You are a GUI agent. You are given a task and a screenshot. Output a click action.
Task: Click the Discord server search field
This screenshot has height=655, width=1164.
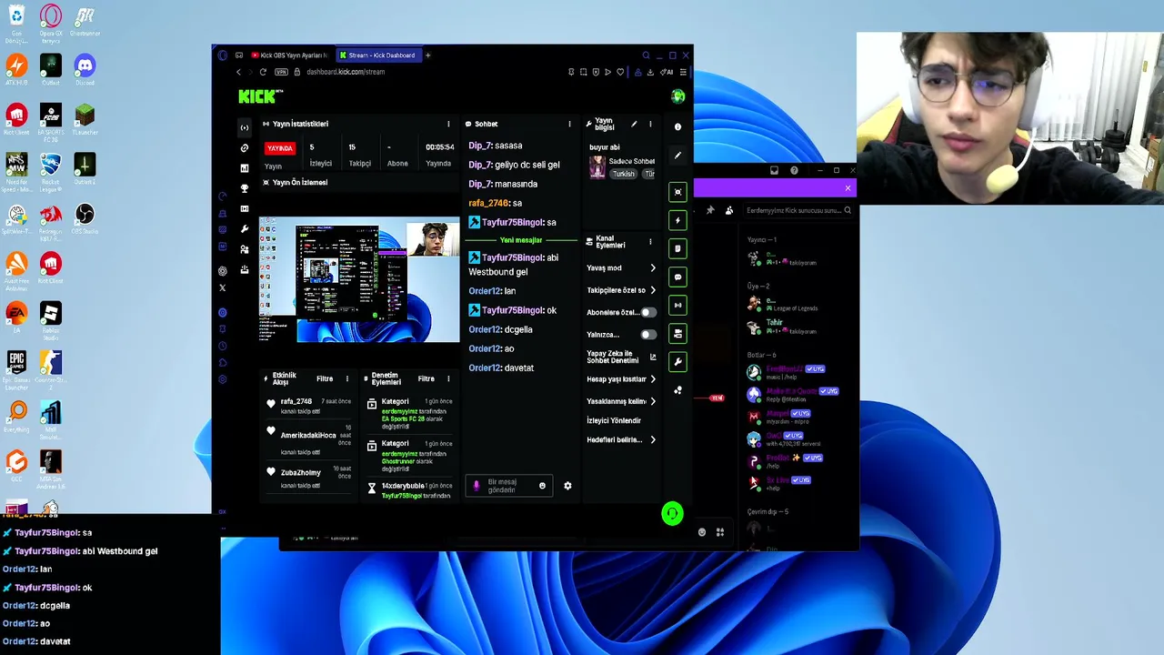click(798, 210)
